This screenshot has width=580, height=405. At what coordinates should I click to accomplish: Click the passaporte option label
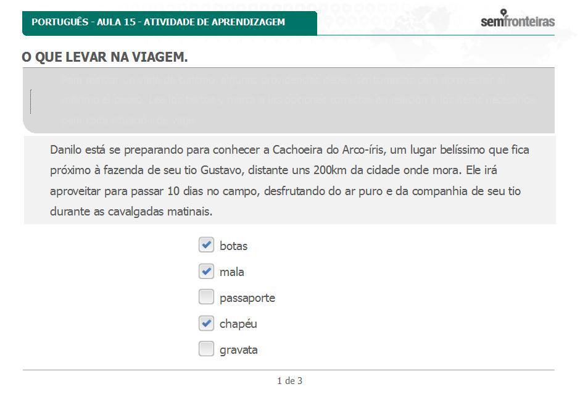(x=247, y=298)
